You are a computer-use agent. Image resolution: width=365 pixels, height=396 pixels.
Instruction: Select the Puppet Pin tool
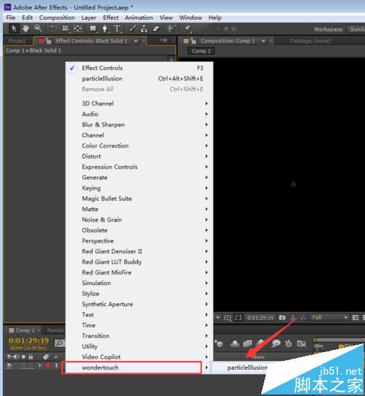pyautogui.click(x=188, y=28)
